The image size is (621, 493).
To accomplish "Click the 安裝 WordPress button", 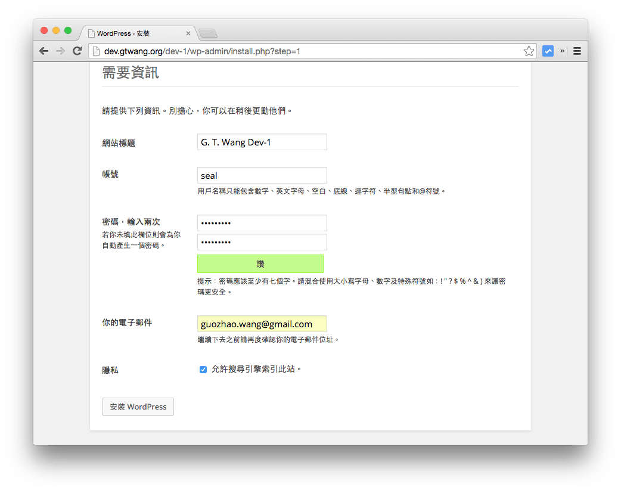I will click(x=138, y=407).
